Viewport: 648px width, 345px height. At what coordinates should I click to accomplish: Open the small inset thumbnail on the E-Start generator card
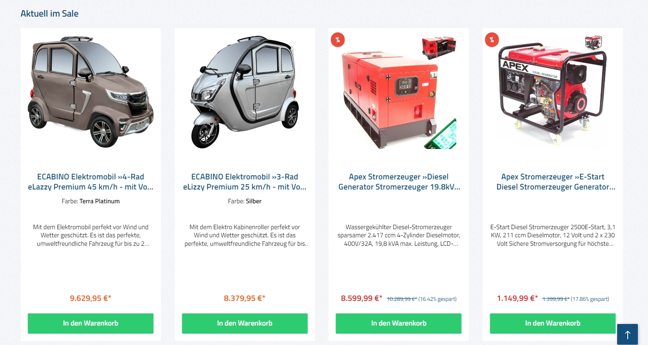pos(593,43)
